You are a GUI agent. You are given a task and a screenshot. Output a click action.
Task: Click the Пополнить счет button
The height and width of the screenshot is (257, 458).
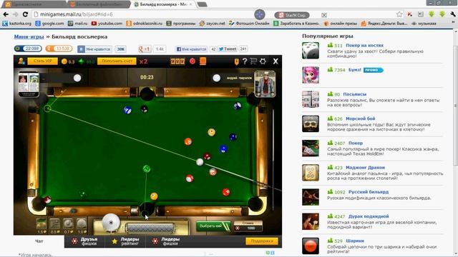(x=117, y=61)
